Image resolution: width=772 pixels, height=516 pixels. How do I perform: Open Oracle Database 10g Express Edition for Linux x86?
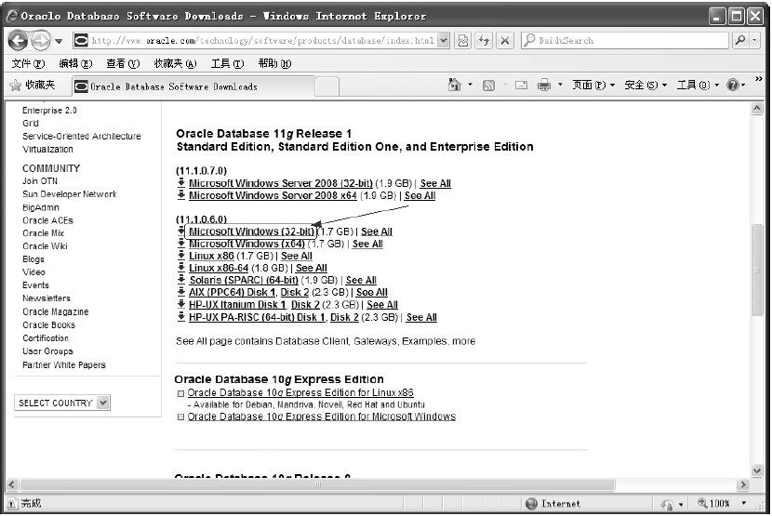300,393
